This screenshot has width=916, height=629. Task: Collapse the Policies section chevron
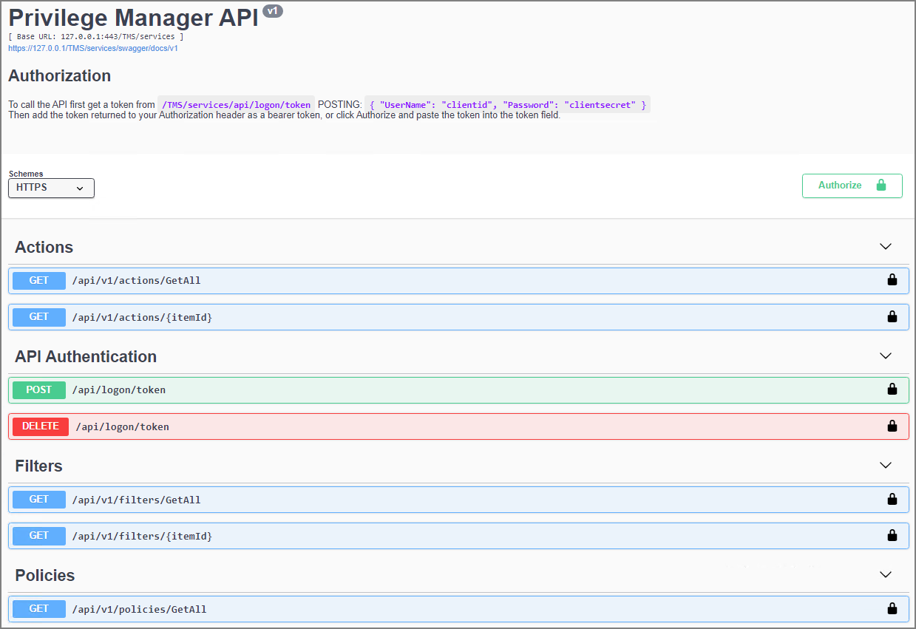coord(885,574)
